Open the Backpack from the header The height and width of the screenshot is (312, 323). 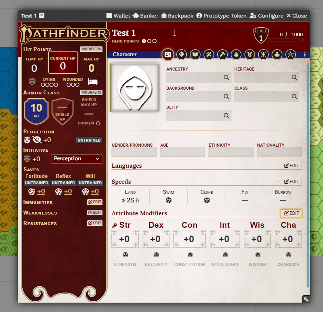point(177,16)
